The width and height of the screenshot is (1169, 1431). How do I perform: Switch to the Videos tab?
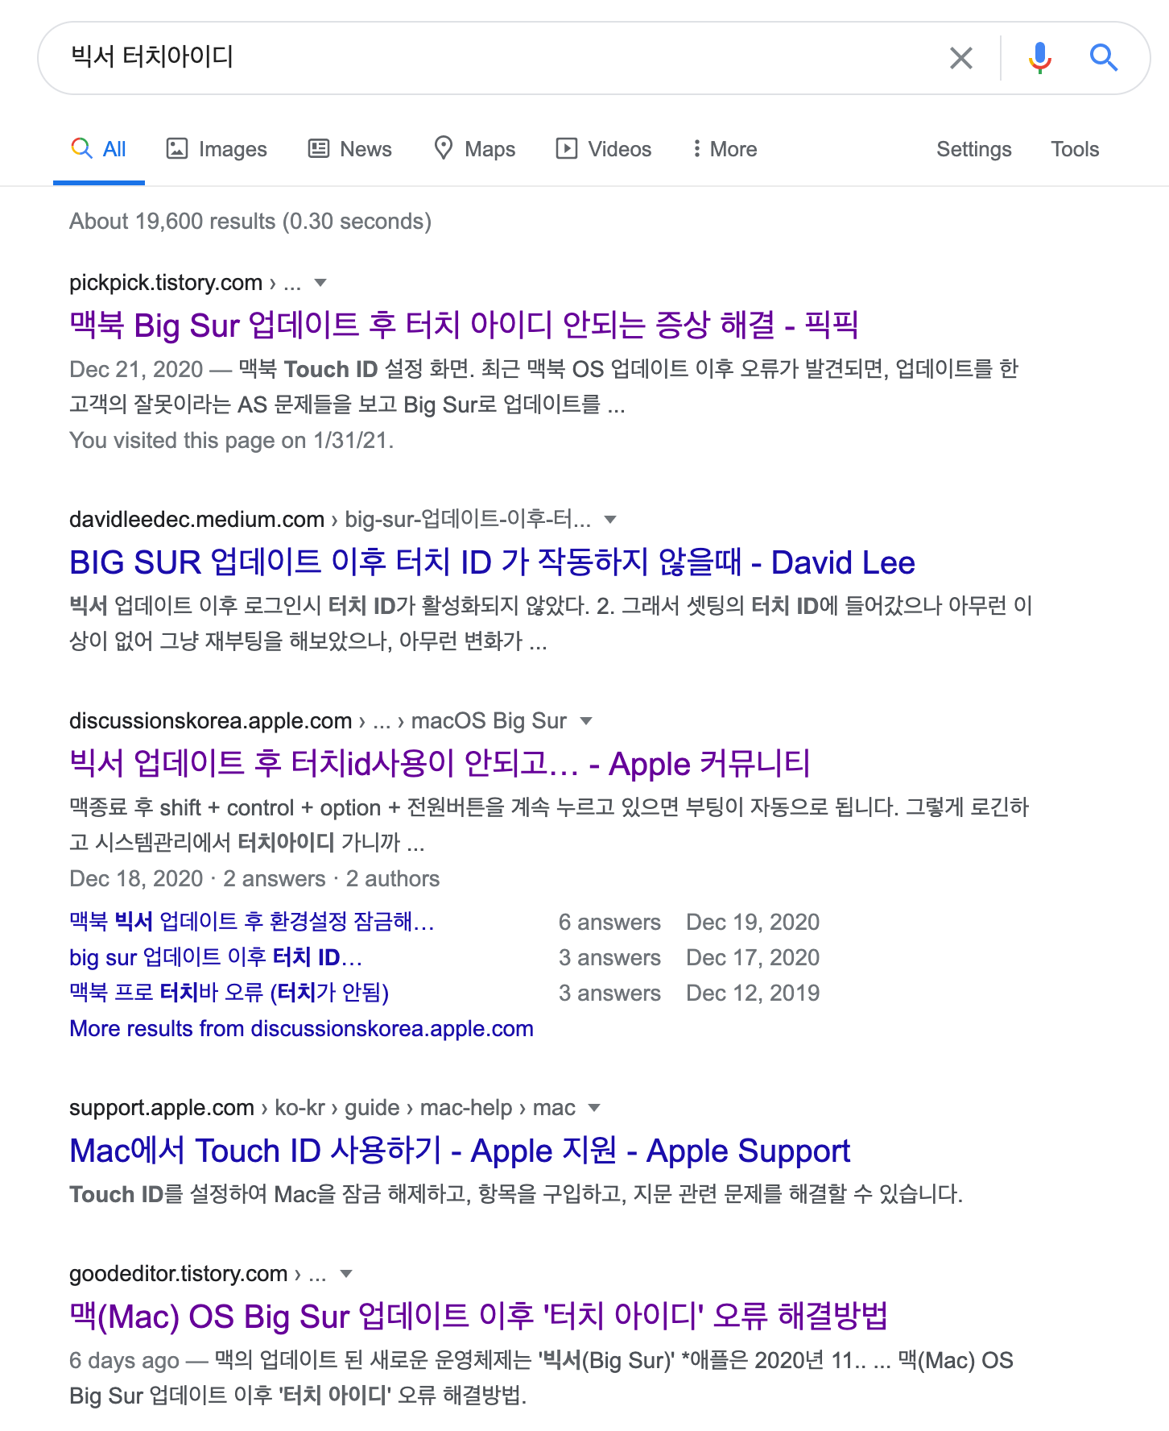pyautogui.click(x=604, y=150)
